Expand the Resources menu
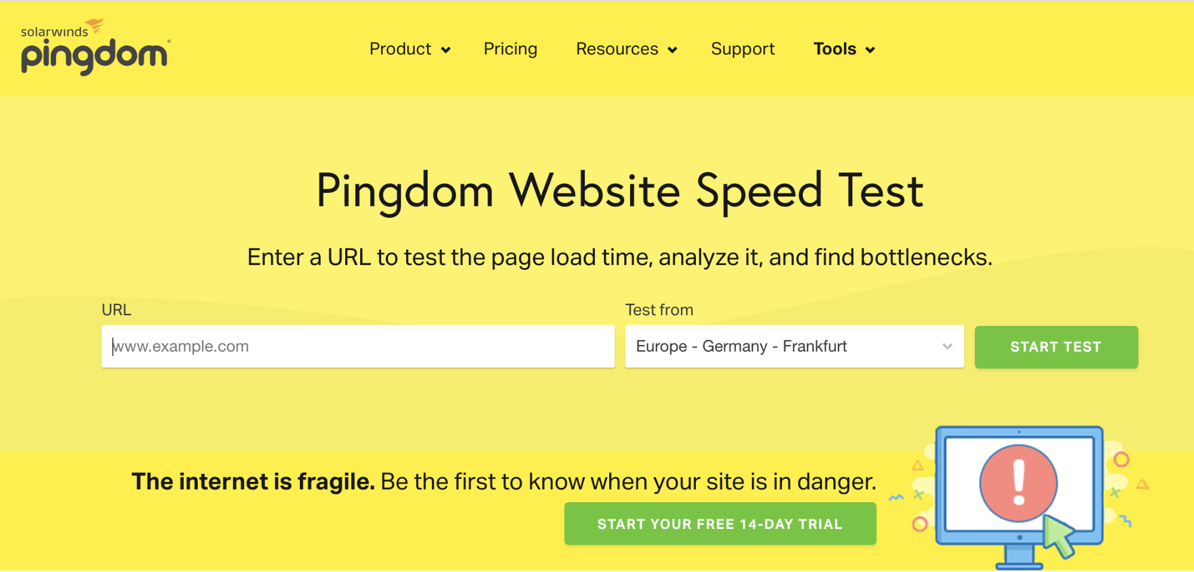Screen dimensions: 1194x572 (x=627, y=49)
